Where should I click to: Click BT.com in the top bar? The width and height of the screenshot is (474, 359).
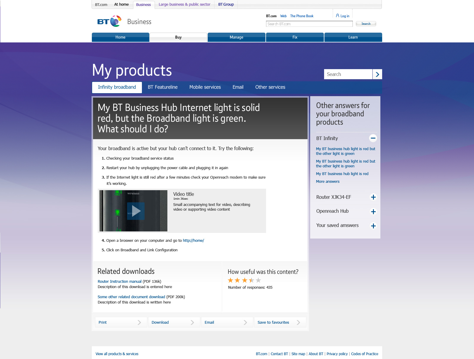point(101,4)
